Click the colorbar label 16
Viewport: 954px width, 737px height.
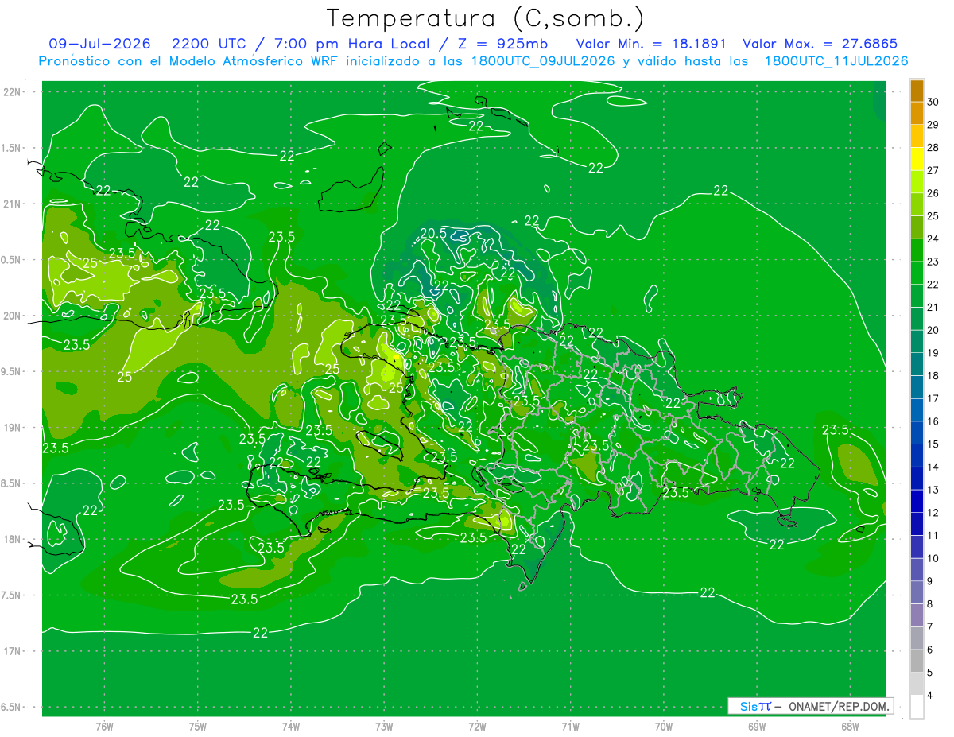click(933, 421)
